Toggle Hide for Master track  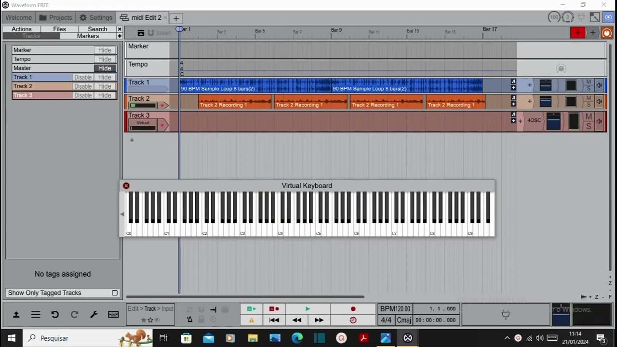pos(105,68)
